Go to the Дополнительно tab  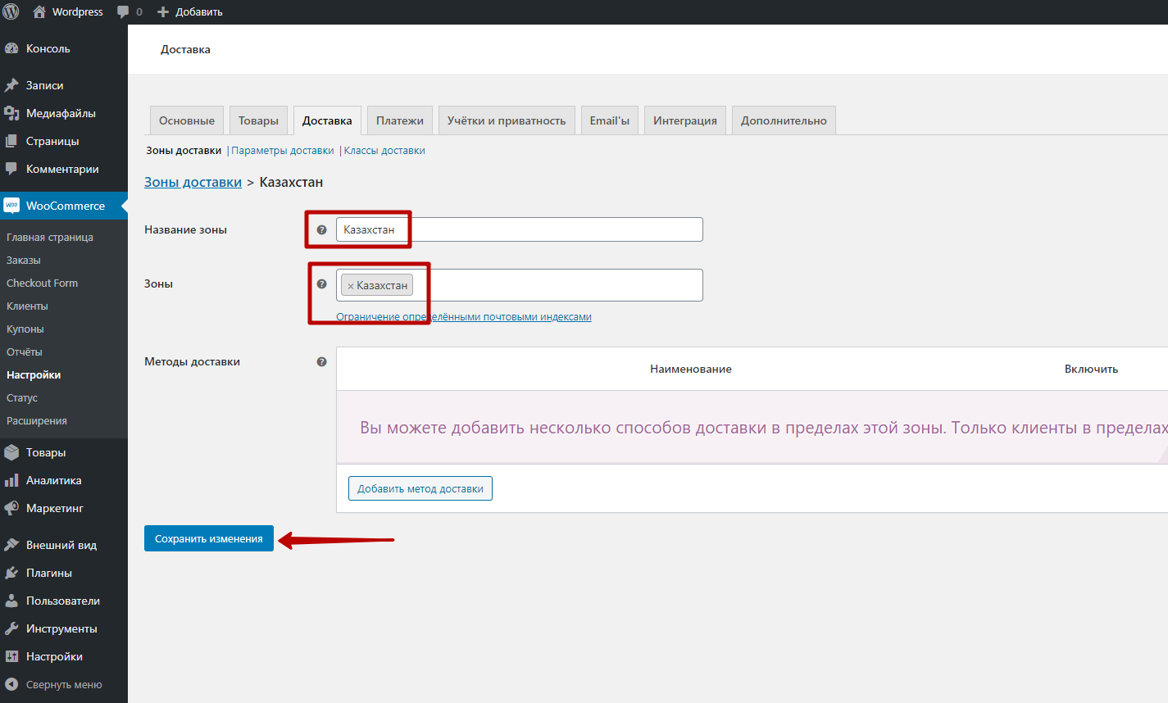(784, 120)
